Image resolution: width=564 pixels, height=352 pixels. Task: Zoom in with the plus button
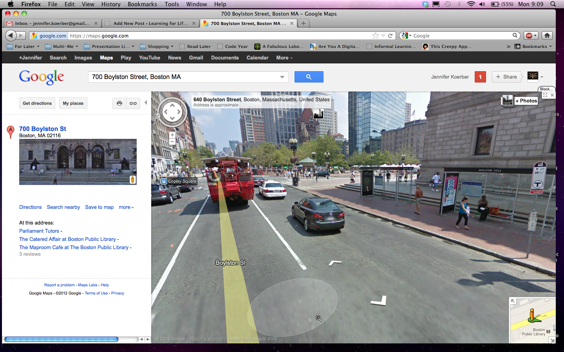tap(172, 135)
